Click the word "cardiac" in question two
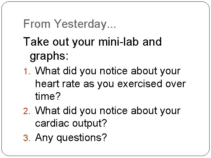This screenshot has height=158, width=211. click(52, 123)
